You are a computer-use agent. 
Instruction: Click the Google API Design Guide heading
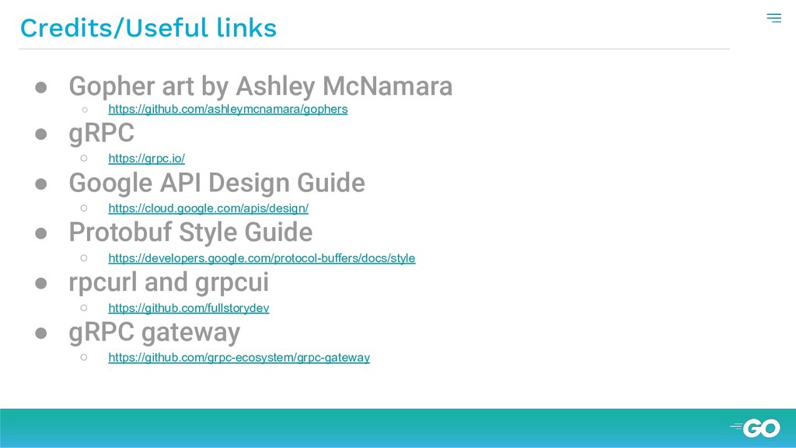coord(216,184)
